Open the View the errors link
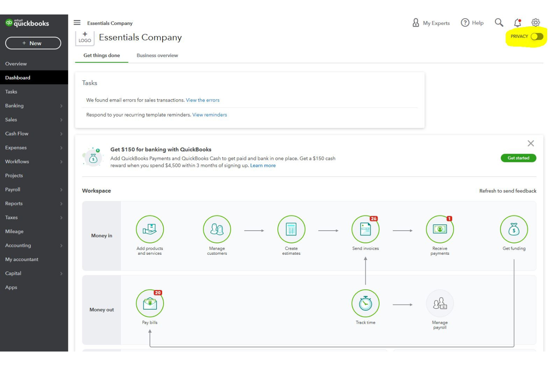The image size is (549, 366). [203, 100]
